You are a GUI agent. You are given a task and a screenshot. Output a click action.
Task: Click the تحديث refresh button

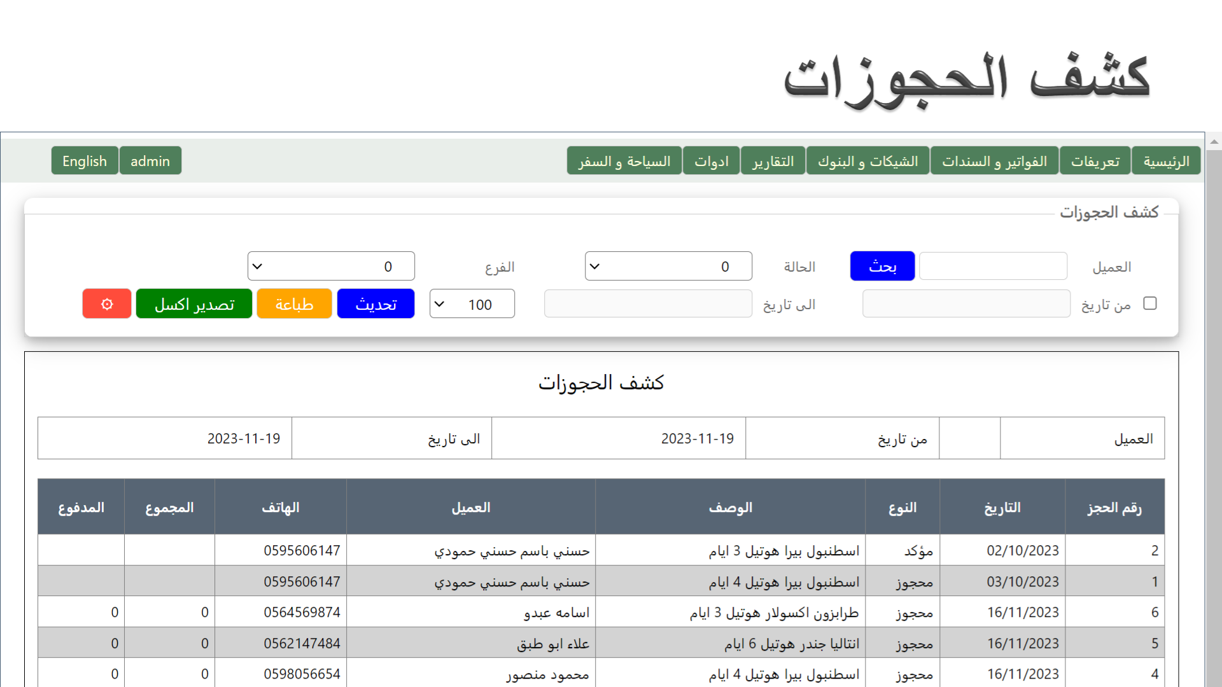(376, 304)
